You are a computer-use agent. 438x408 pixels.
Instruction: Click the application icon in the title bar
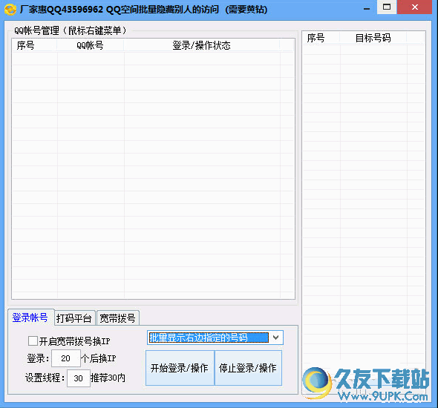pyautogui.click(x=10, y=10)
